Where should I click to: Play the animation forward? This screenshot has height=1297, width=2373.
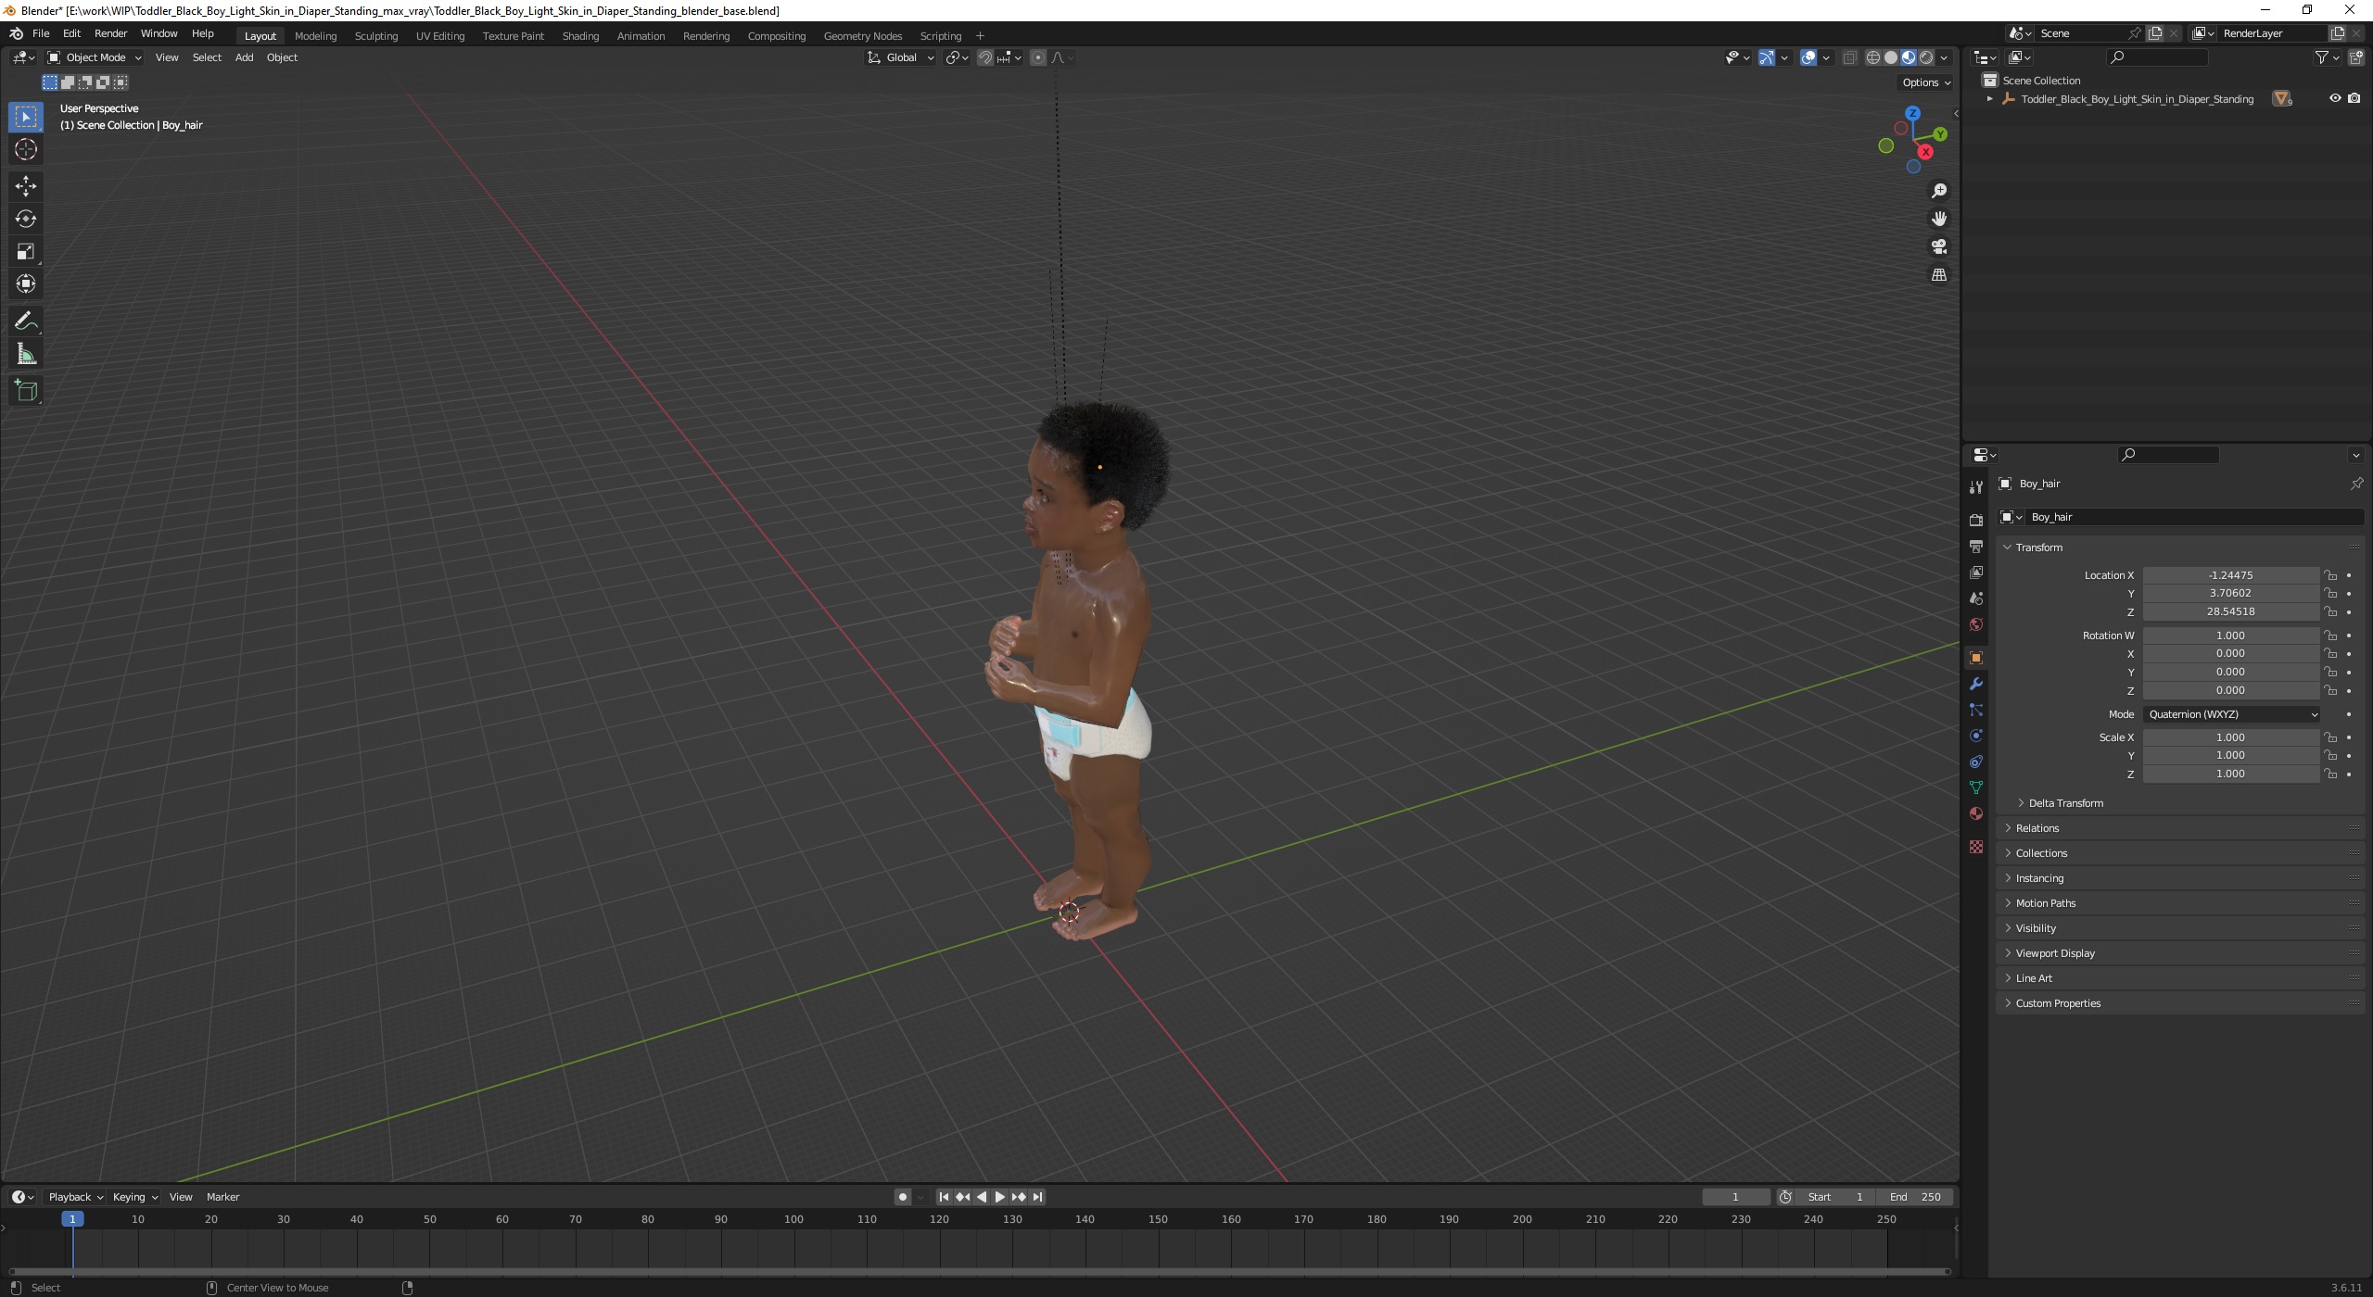[999, 1197]
